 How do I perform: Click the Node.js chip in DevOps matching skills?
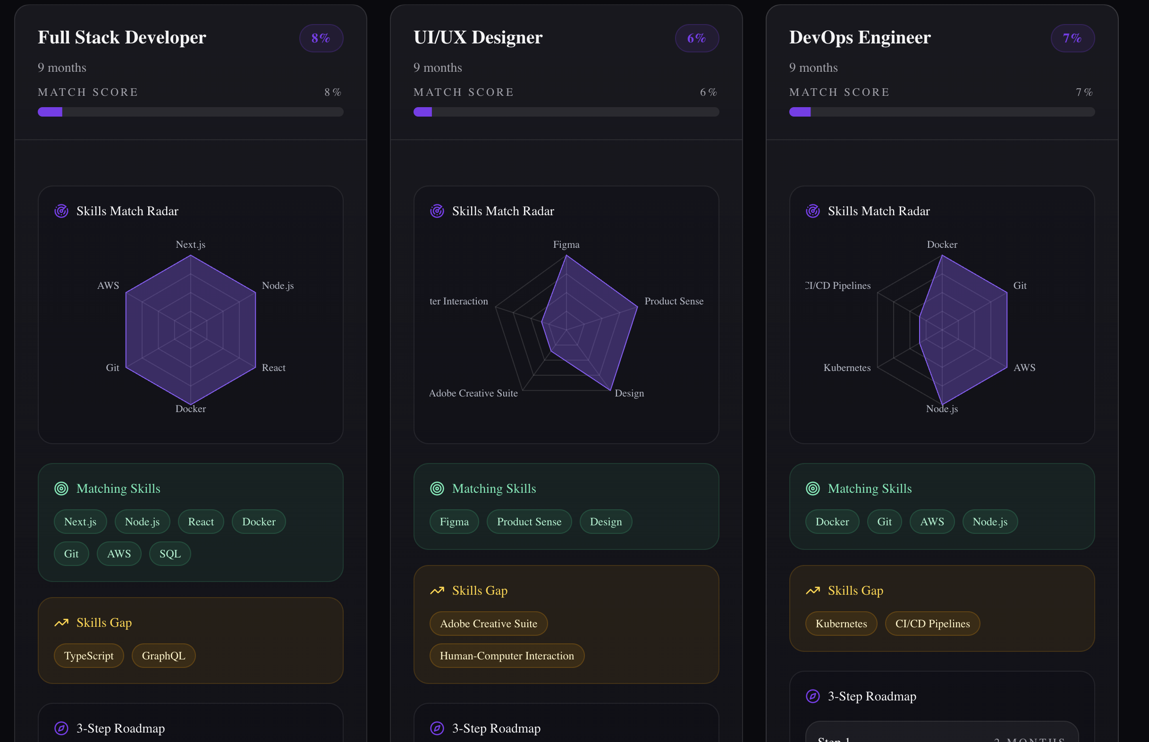click(x=990, y=522)
